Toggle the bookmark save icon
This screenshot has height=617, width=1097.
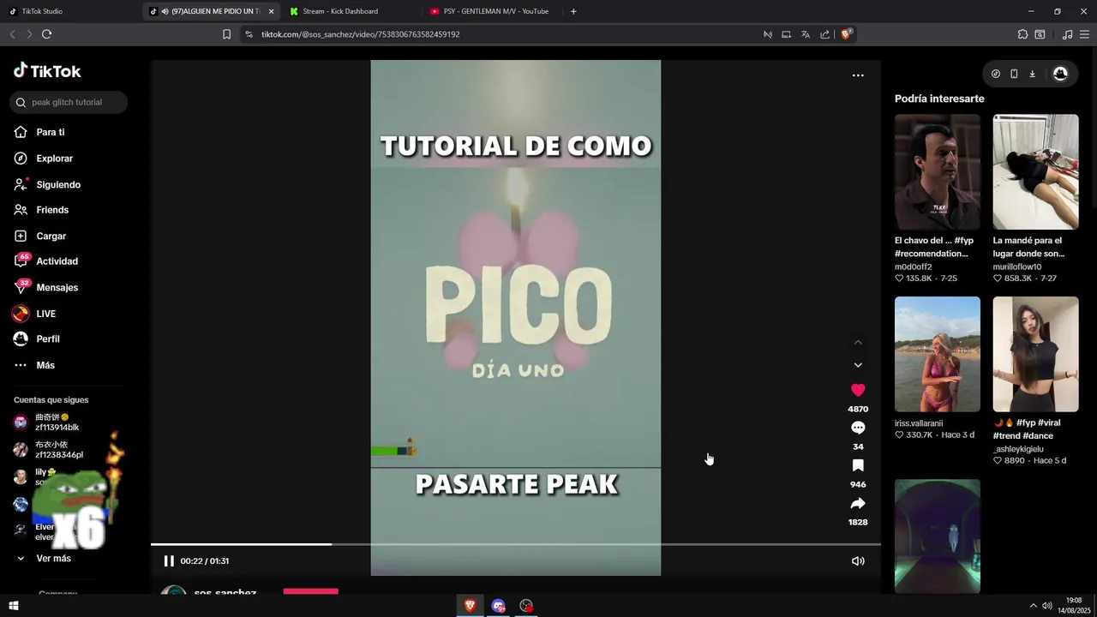(x=858, y=465)
